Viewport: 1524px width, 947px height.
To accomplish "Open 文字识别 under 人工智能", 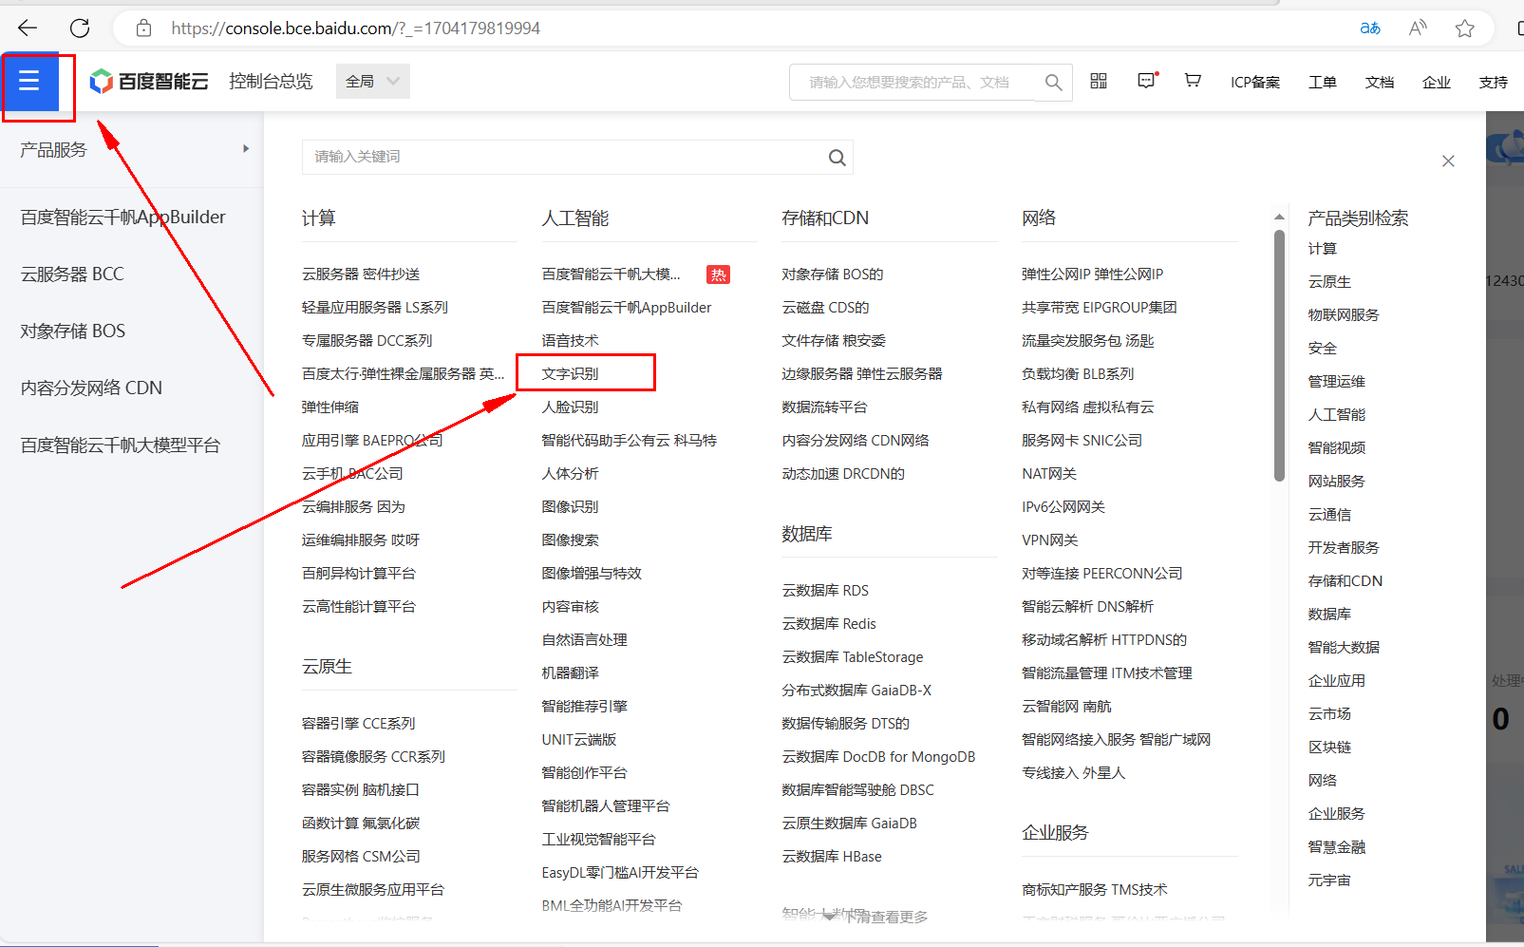I will (570, 374).
